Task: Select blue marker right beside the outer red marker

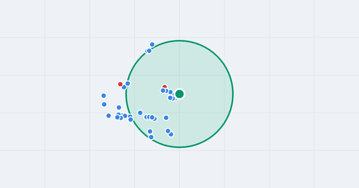Action: coord(124,87)
